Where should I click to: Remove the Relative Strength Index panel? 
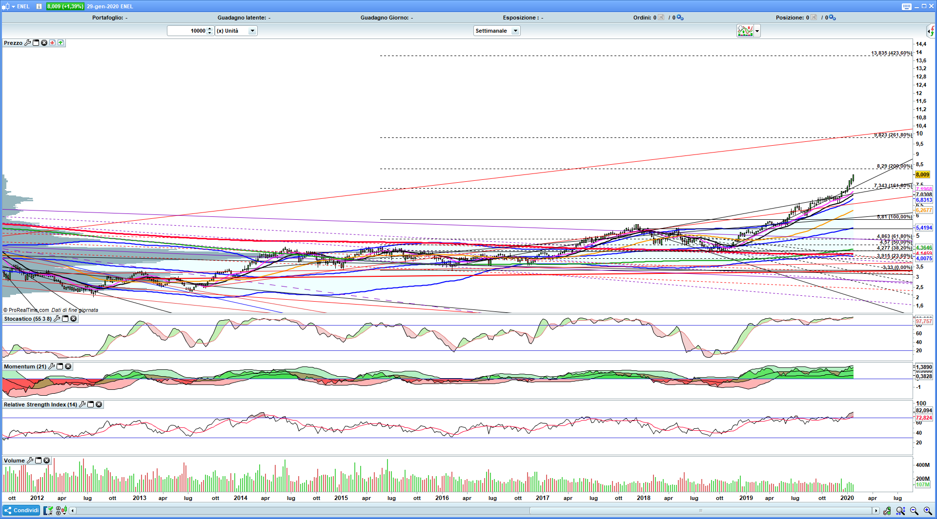99,404
